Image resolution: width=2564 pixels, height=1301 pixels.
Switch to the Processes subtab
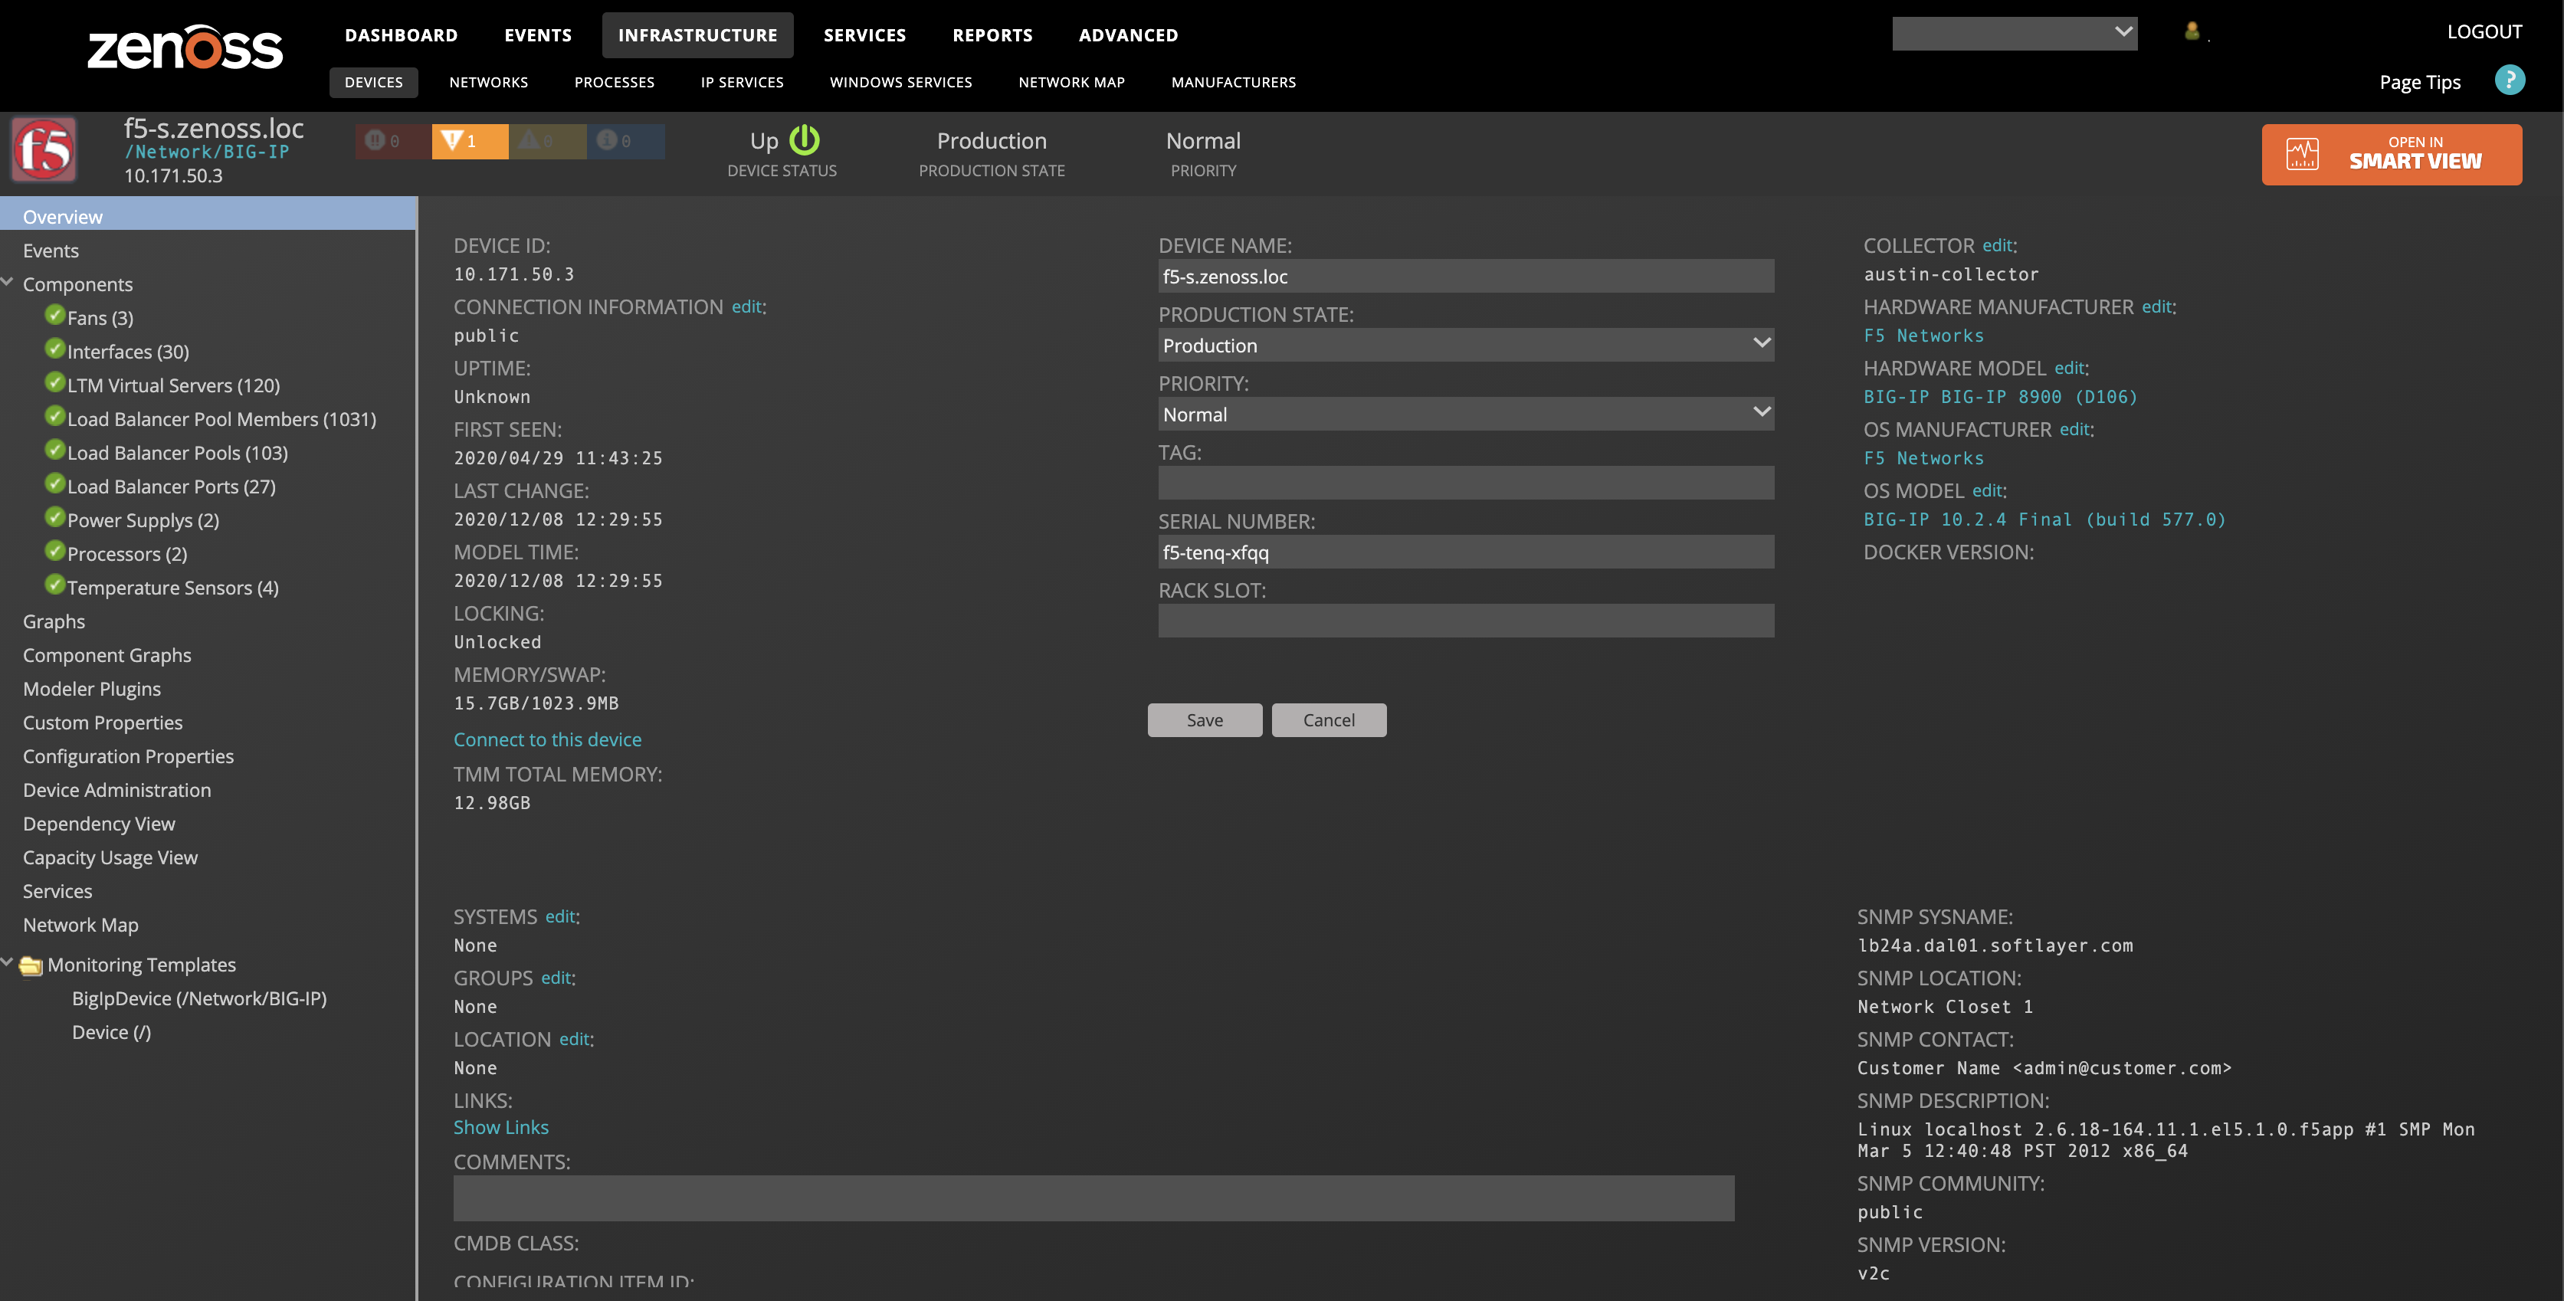pyautogui.click(x=614, y=82)
